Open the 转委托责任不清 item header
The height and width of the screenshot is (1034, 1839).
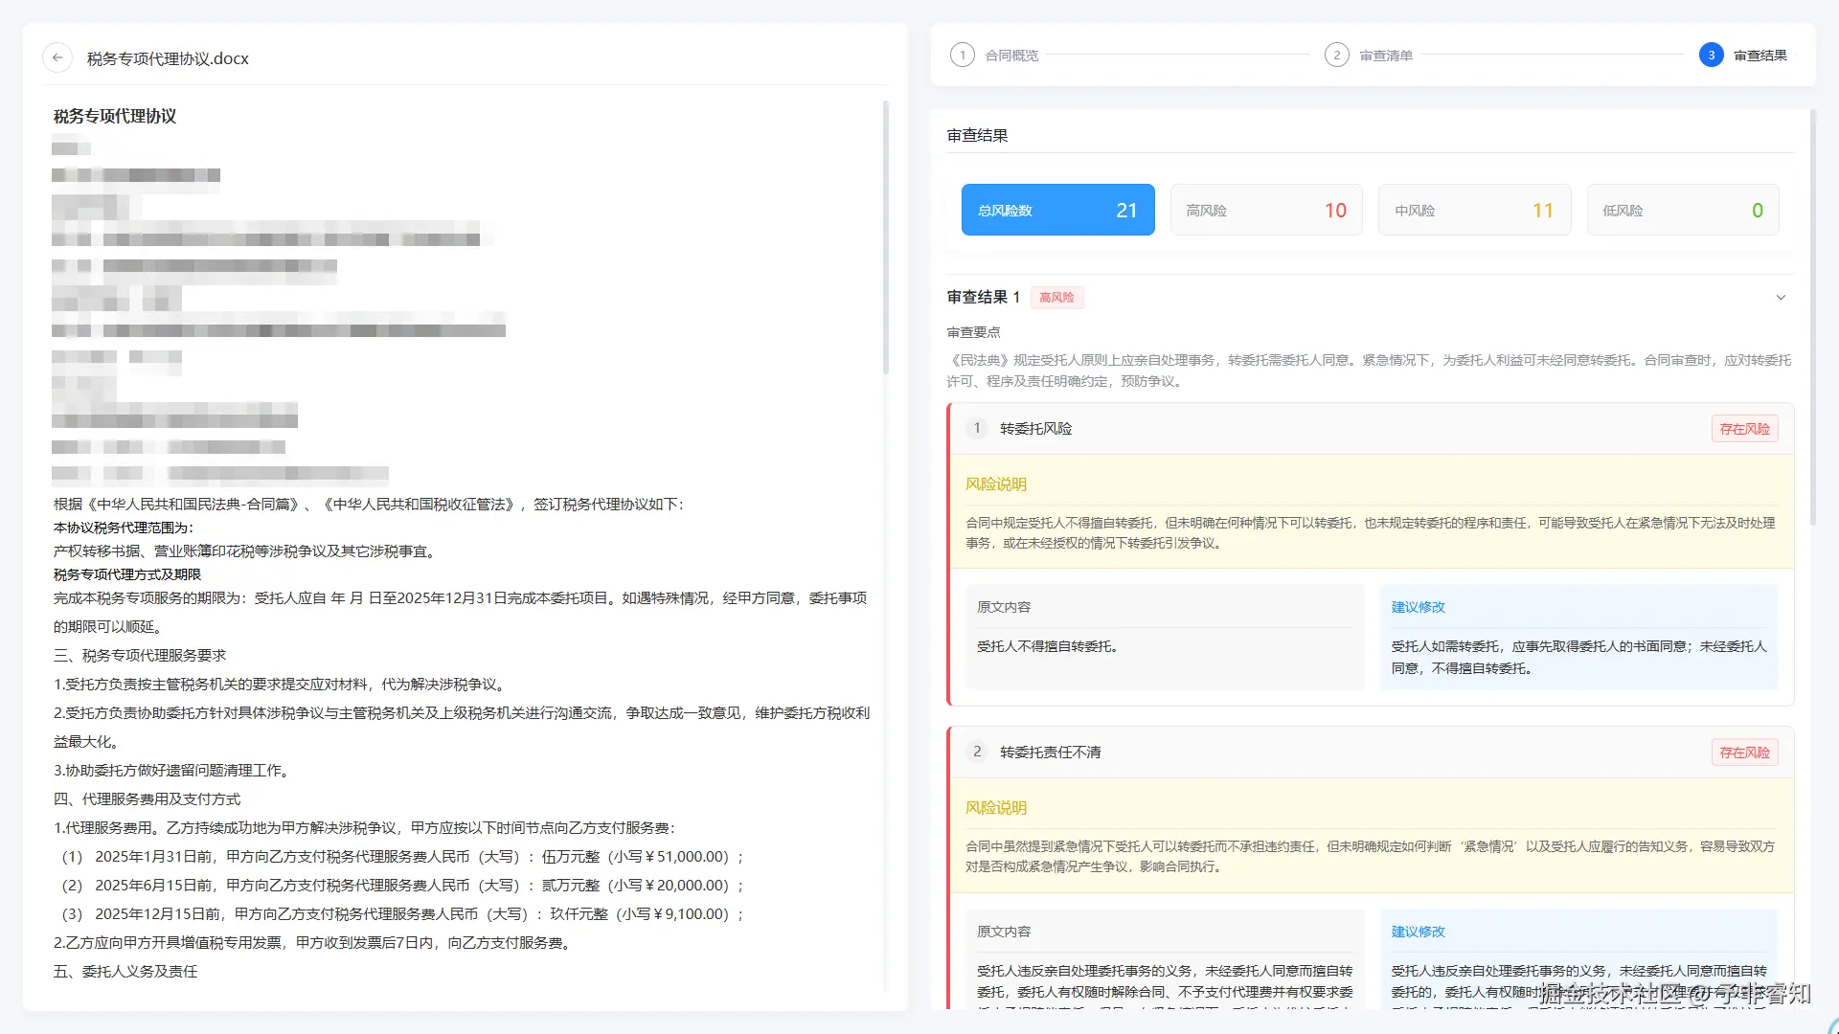(x=1050, y=753)
